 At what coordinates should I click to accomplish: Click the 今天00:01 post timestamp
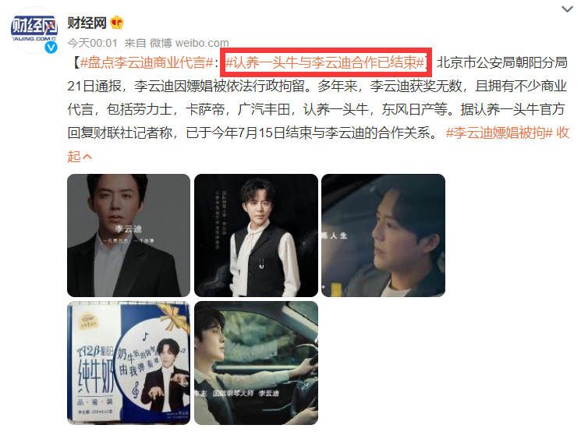coord(92,43)
